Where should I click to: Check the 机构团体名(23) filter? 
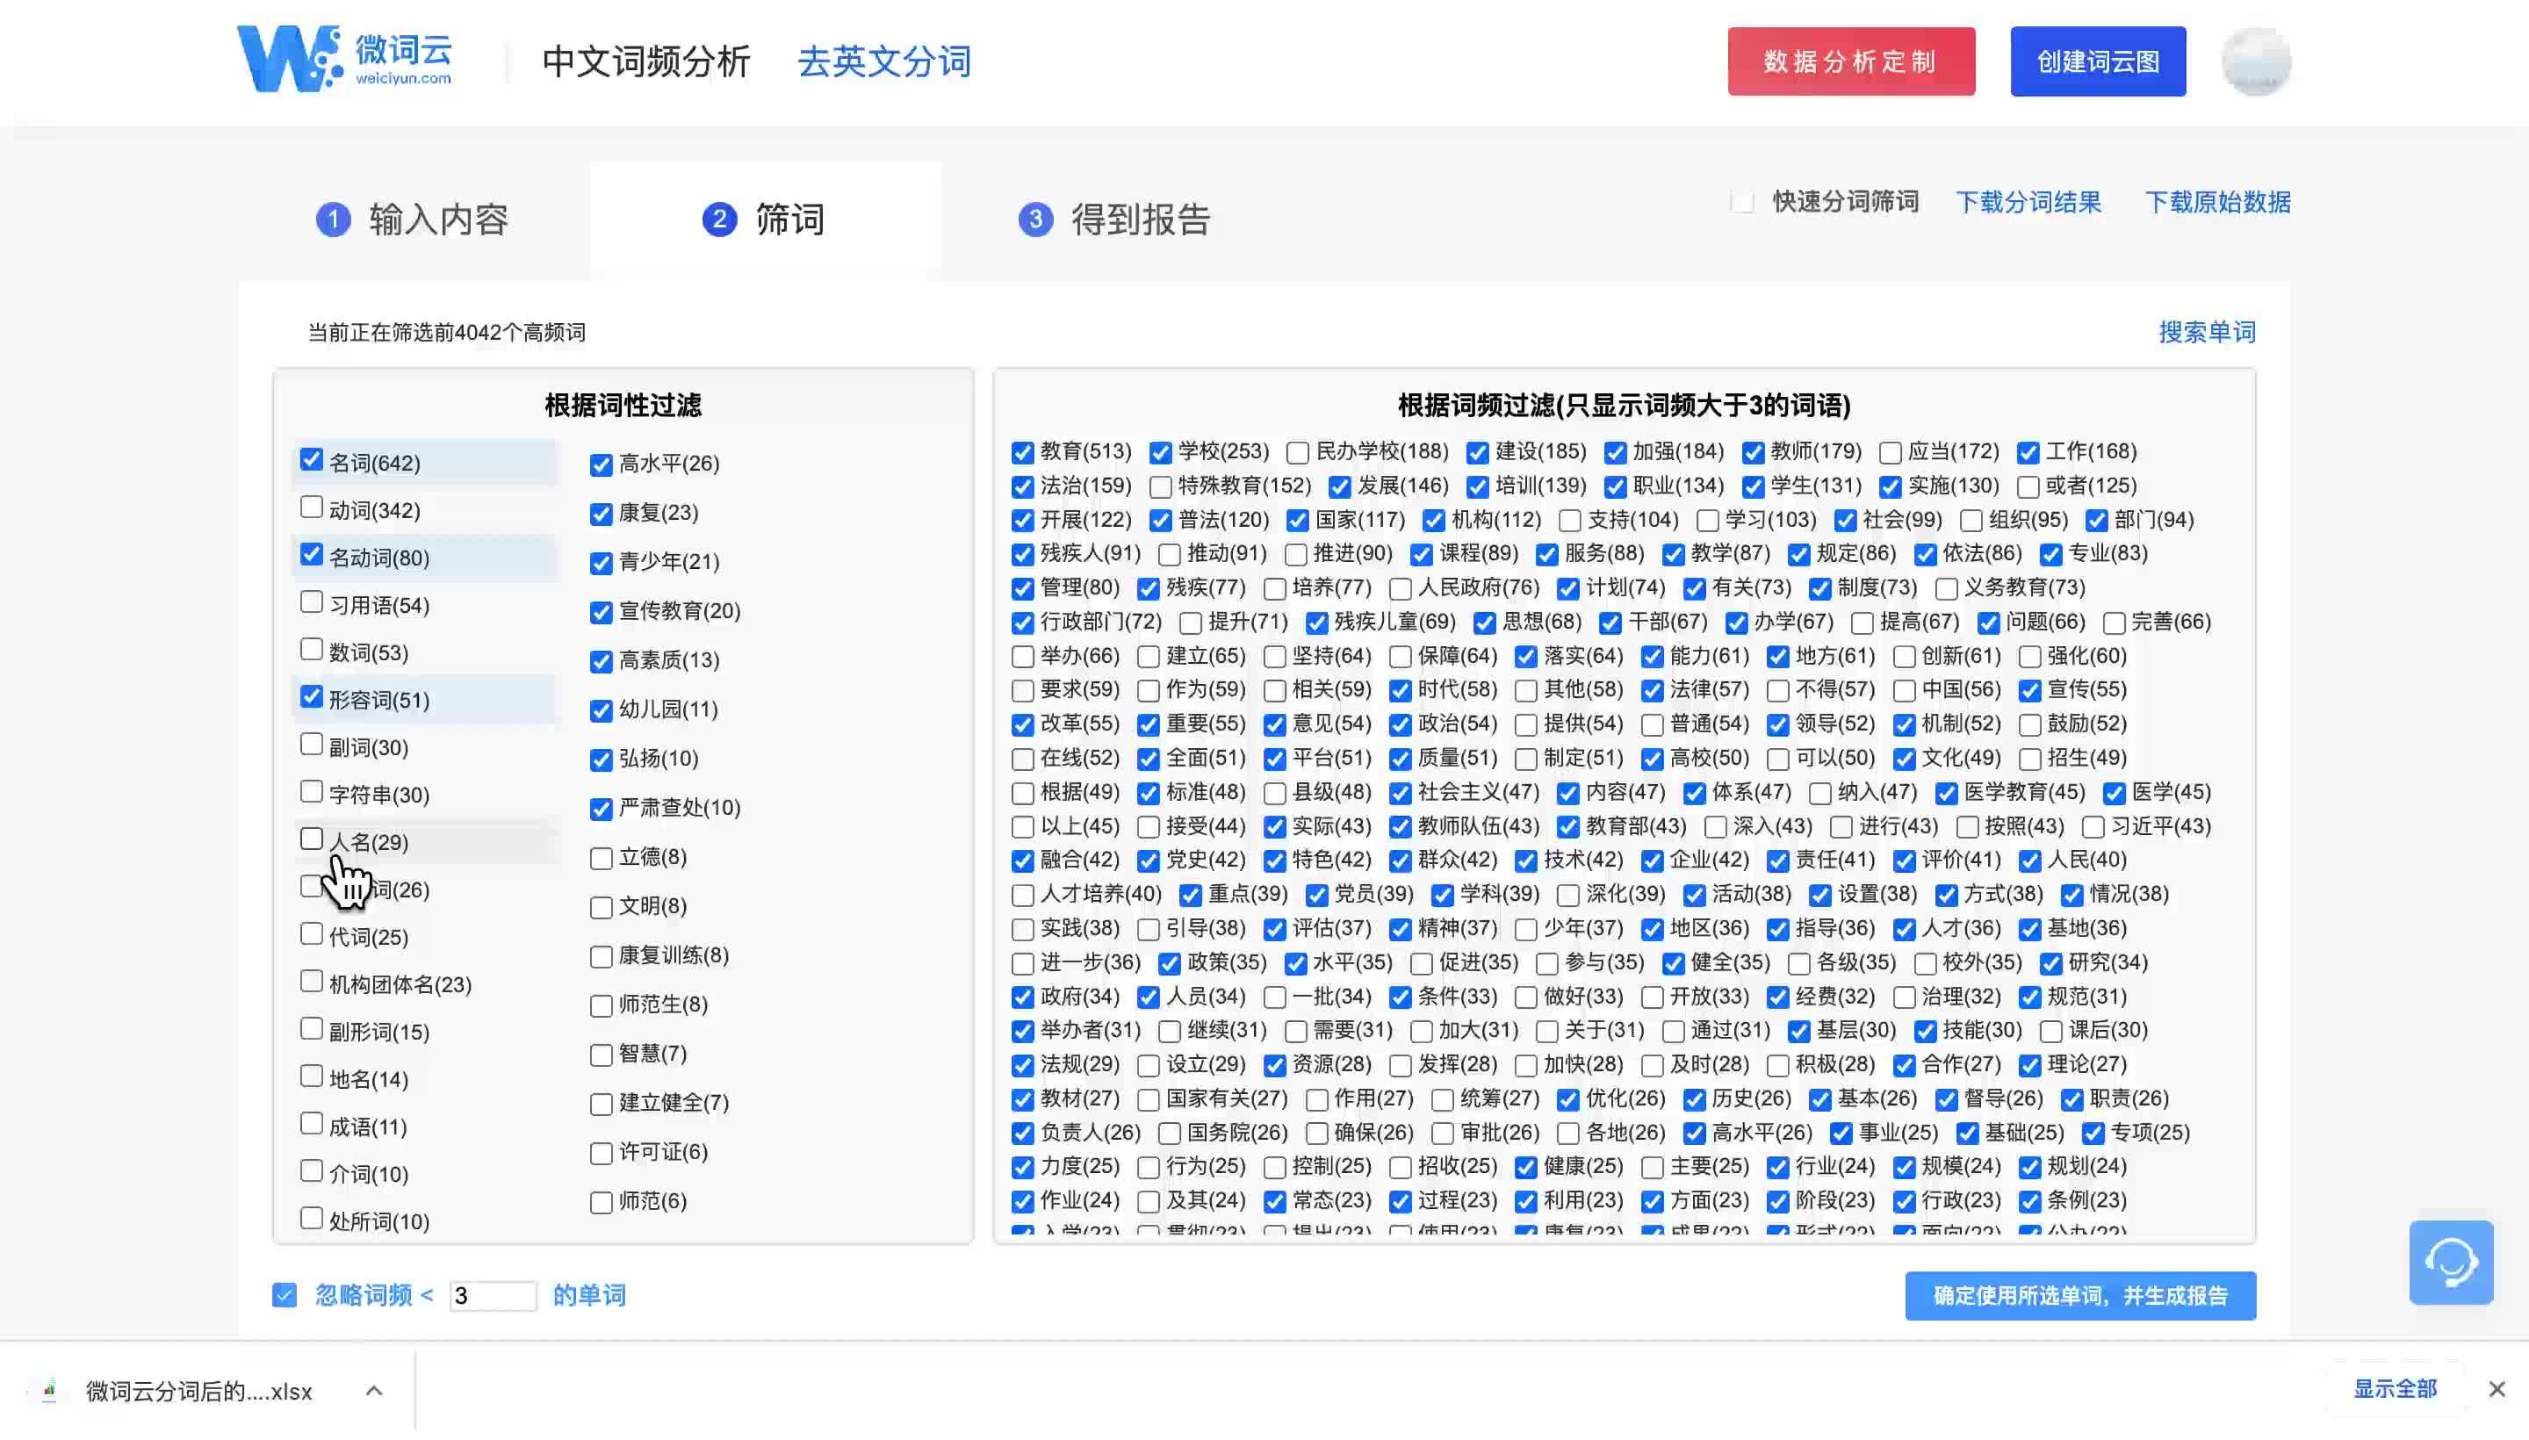[312, 982]
